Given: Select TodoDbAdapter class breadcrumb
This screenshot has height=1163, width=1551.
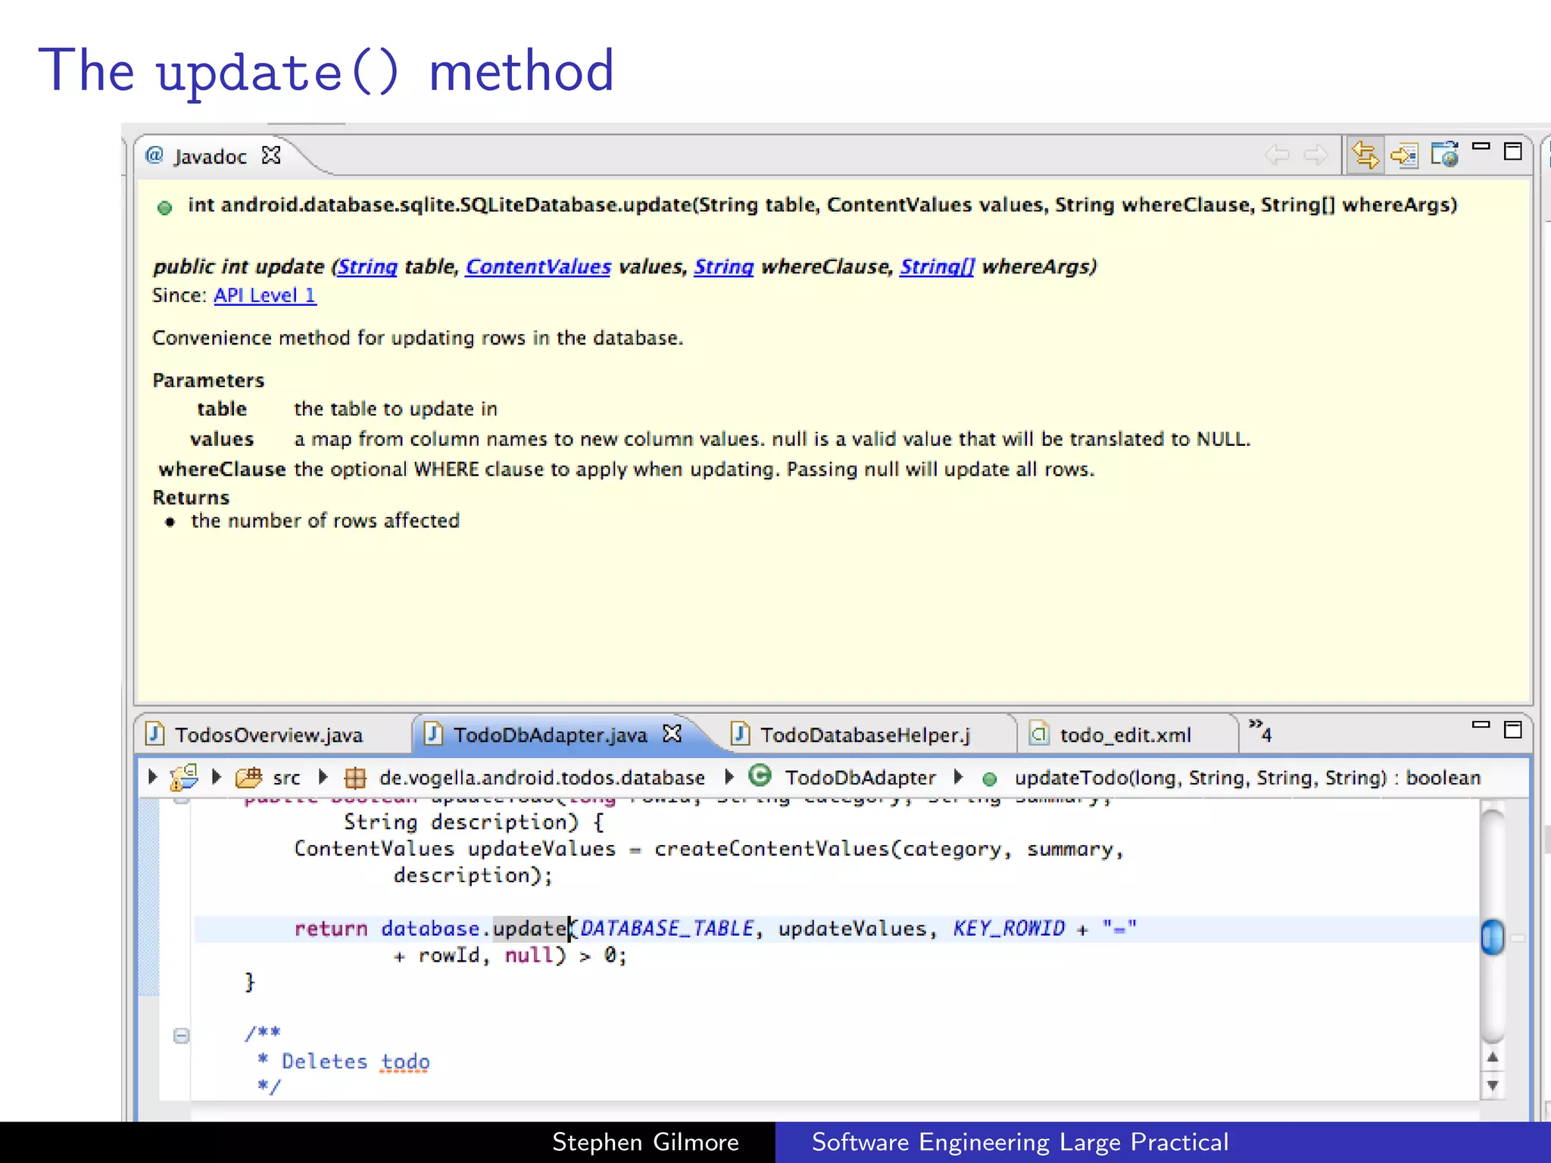Looking at the screenshot, I should pyautogui.click(x=842, y=777).
